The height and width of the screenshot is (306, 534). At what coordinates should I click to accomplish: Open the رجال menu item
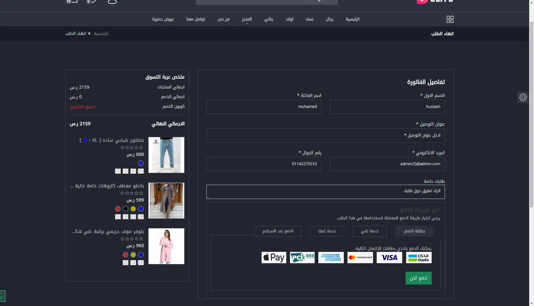[x=329, y=19]
